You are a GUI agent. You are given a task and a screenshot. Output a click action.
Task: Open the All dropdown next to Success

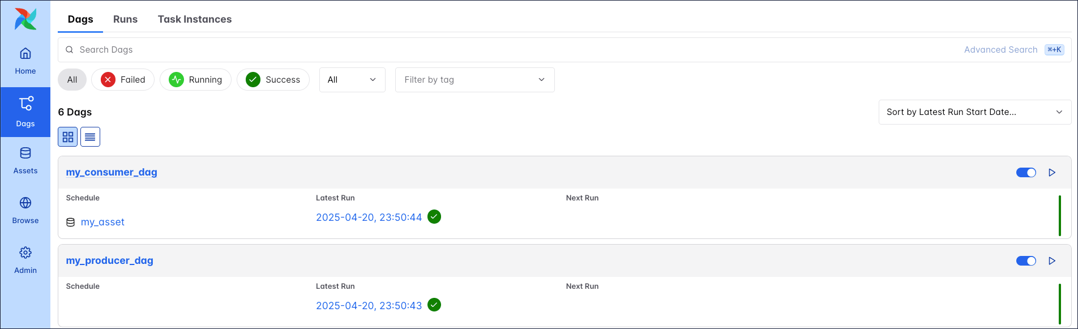pos(352,80)
